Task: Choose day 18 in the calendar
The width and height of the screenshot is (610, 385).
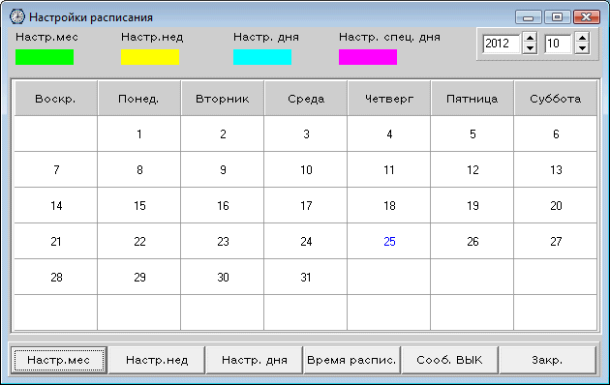Action: pyautogui.click(x=388, y=205)
